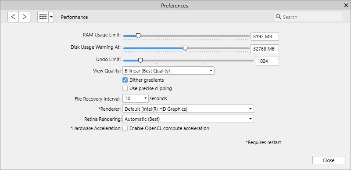This screenshot has width=351, height=170.
Task: Expand the arrow beside the grid icon
Action: 51,17
